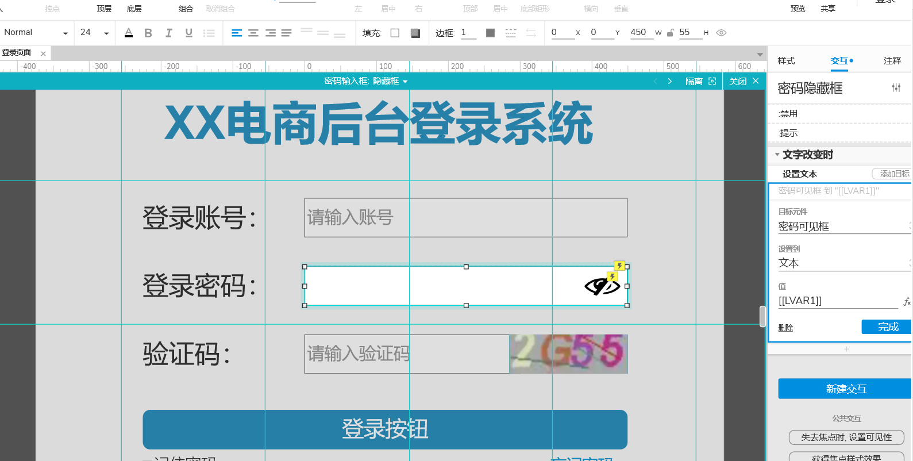Align text center horizontally
Screen dimensions: 913x461
(x=253, y=33)
